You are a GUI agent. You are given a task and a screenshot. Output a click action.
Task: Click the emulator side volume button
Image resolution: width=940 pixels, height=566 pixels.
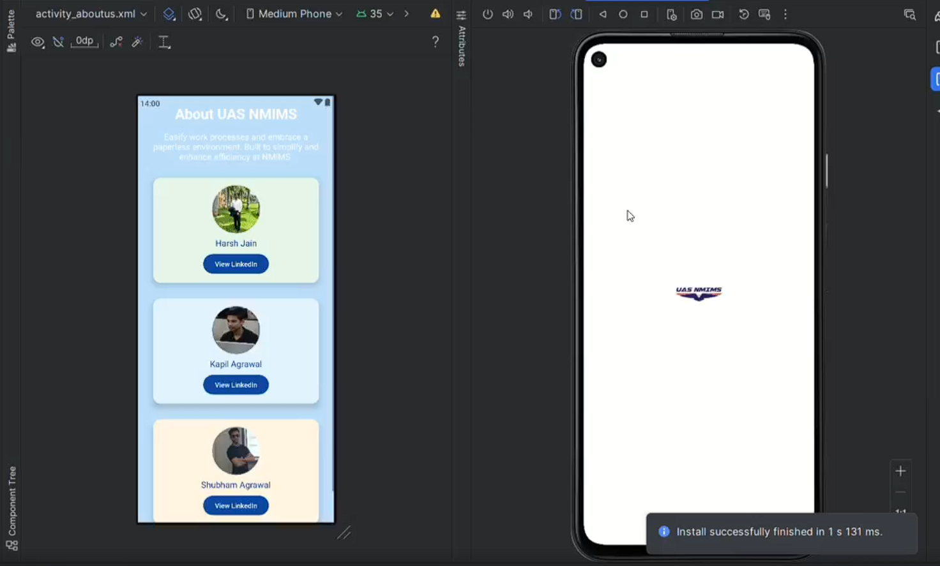click(827, 171)
